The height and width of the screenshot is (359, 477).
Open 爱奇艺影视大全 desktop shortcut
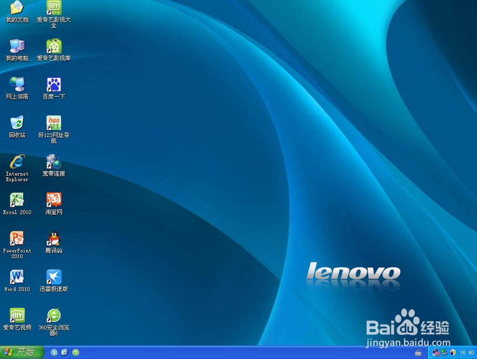[x=54, y=8]
